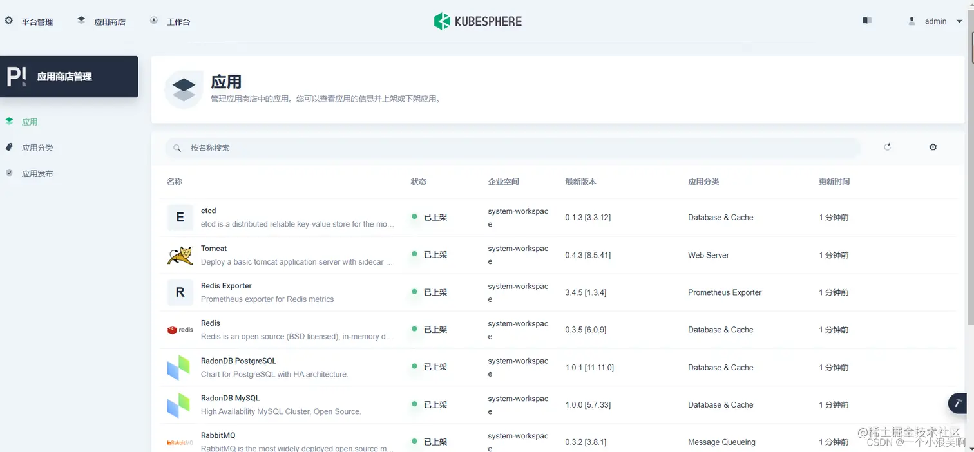Click the Prometheus Exporter category cell
The width and height of the screenshot is (974, 452).
[725, 292]
